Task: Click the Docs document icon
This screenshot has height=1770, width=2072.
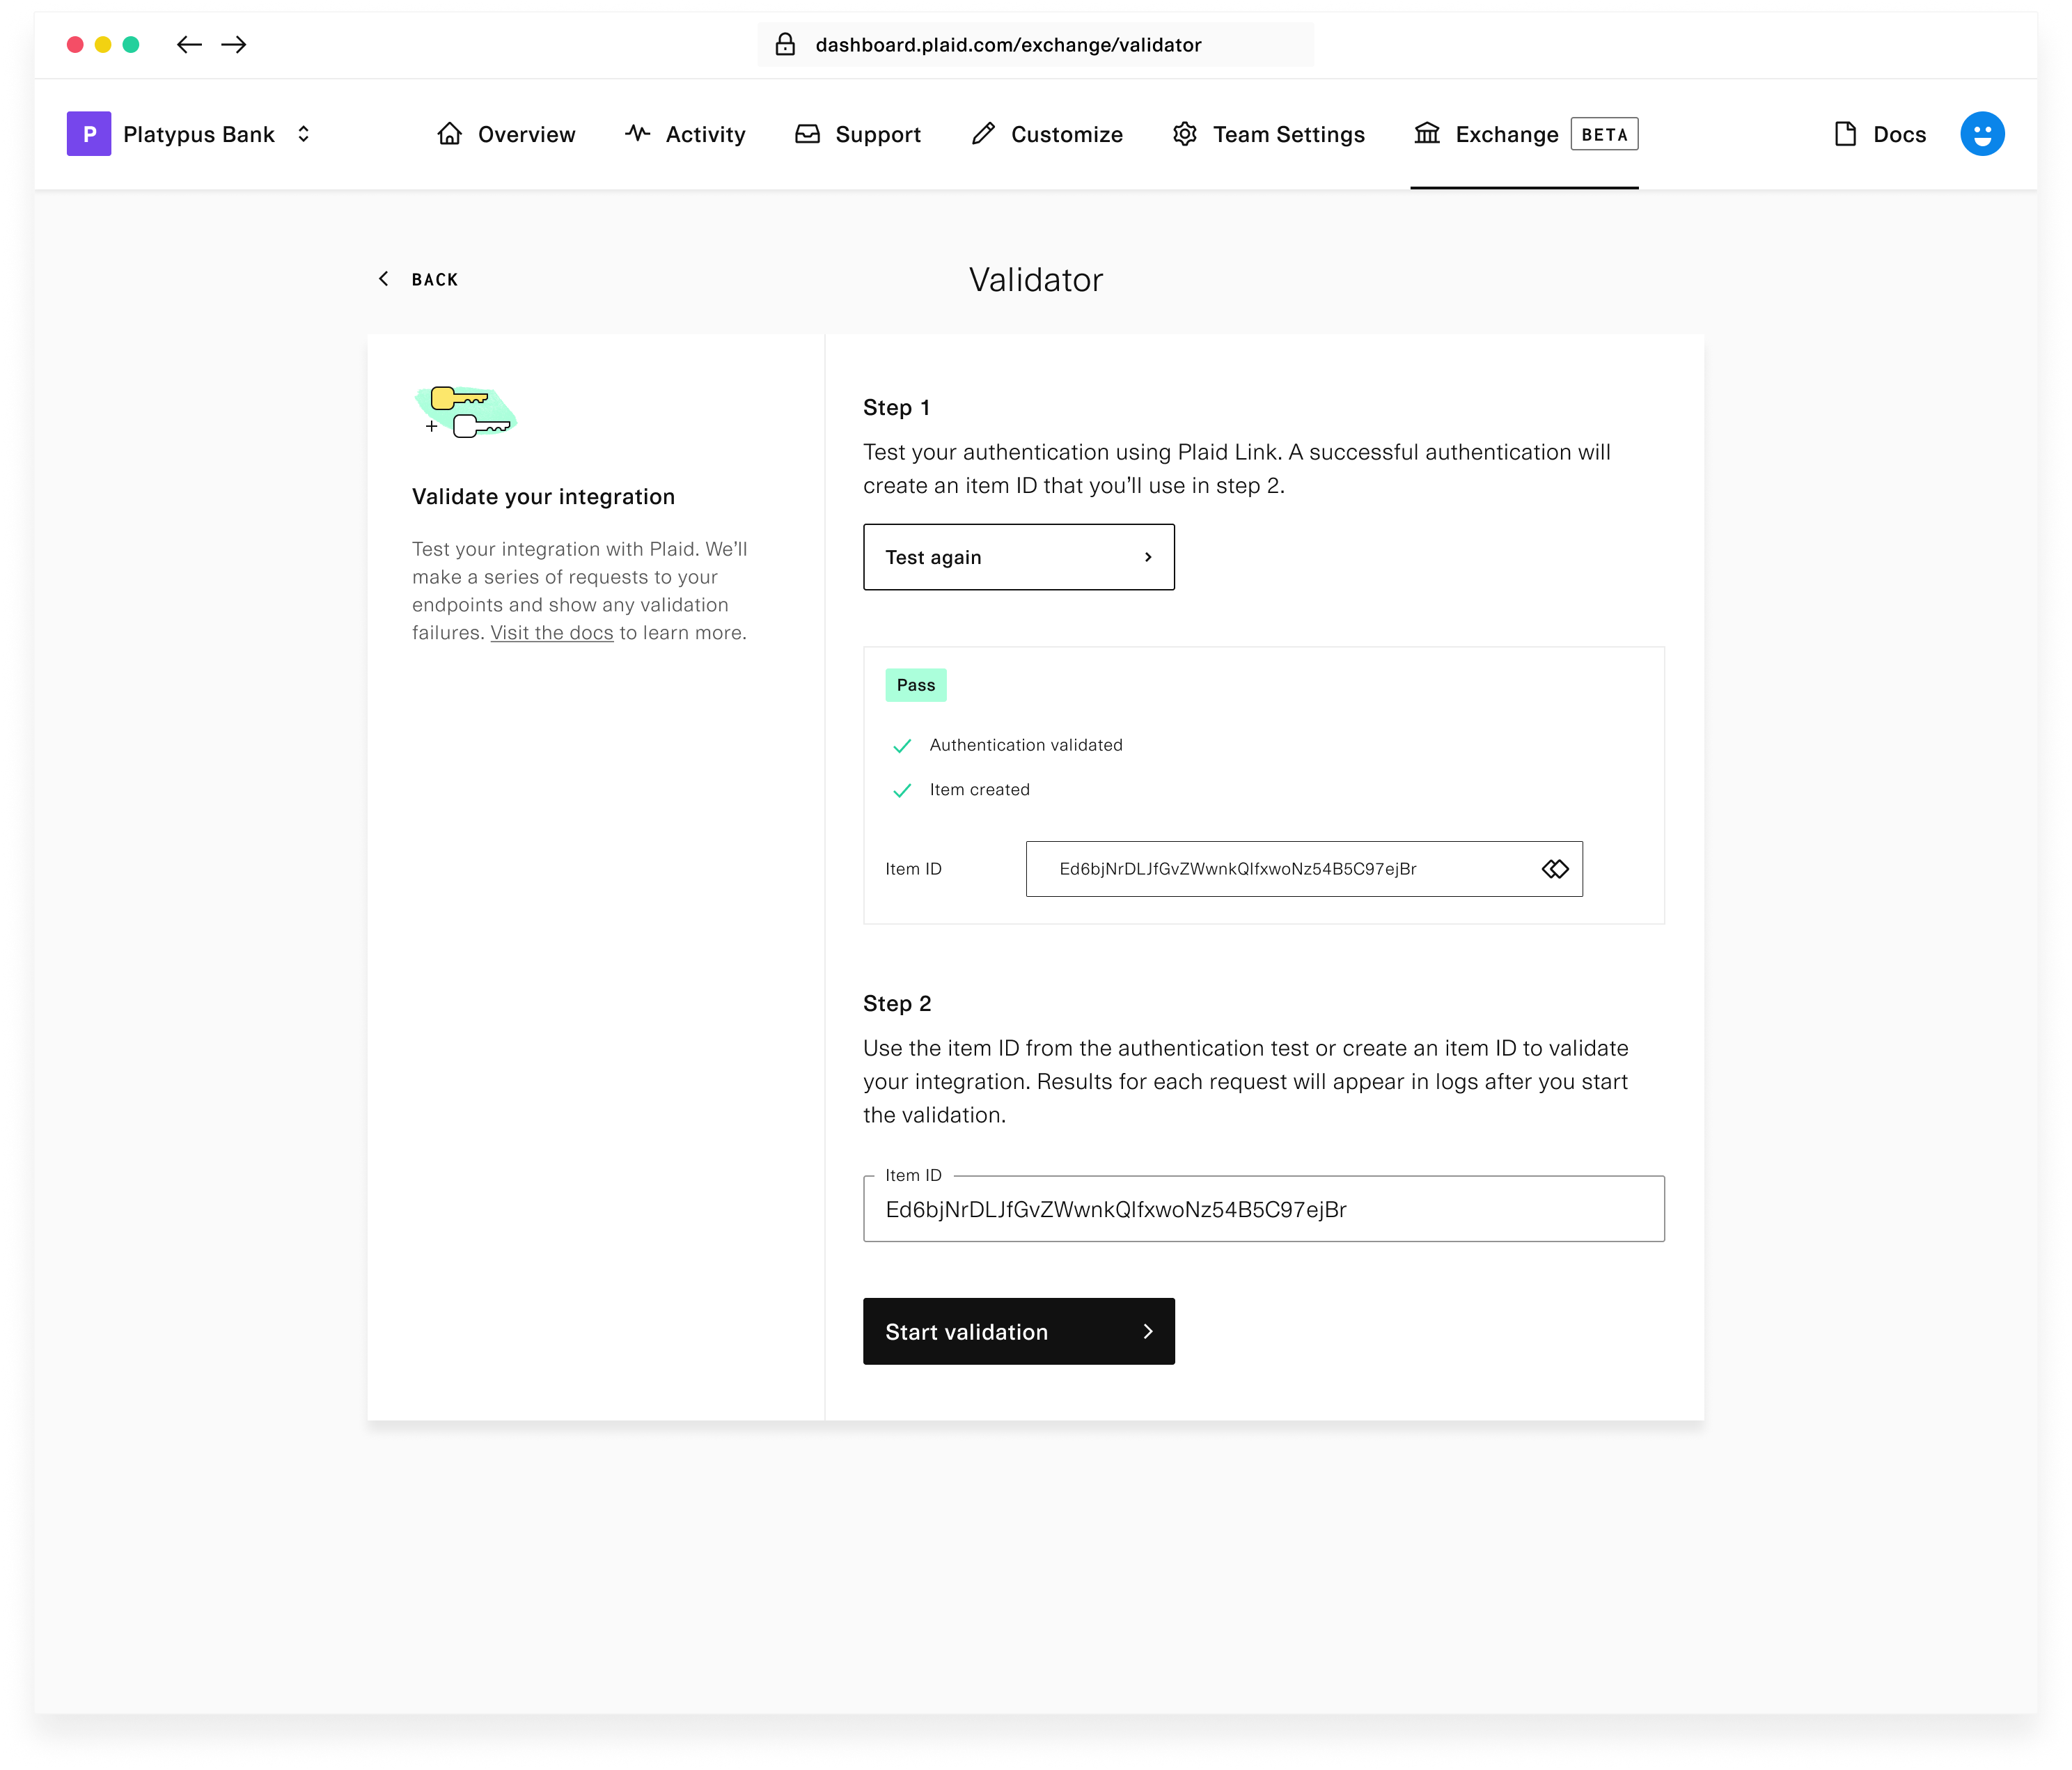Action: [x=1846, y=134]
